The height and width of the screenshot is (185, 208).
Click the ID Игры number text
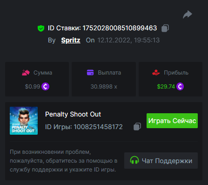(98, 127)
